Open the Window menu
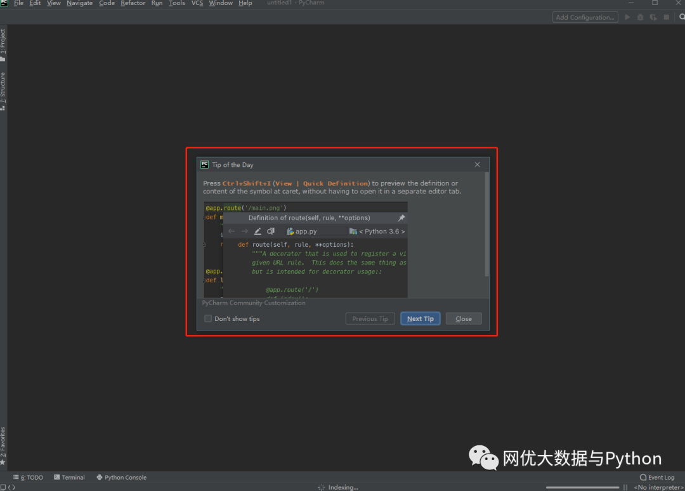 221,3
